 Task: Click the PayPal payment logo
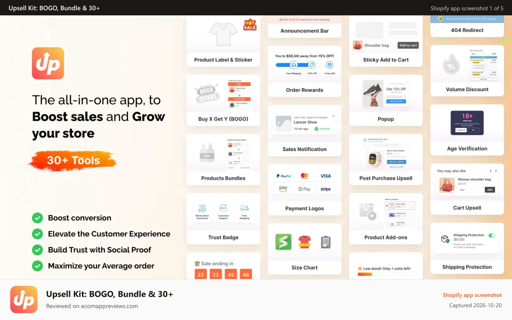coord(283,176)
